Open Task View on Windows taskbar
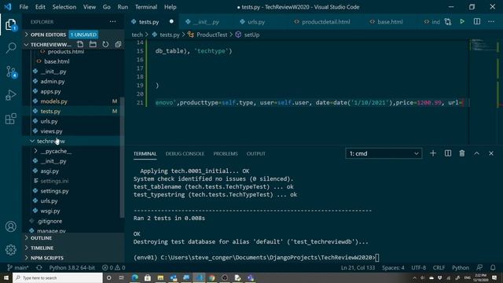 [x=121, y=277]
